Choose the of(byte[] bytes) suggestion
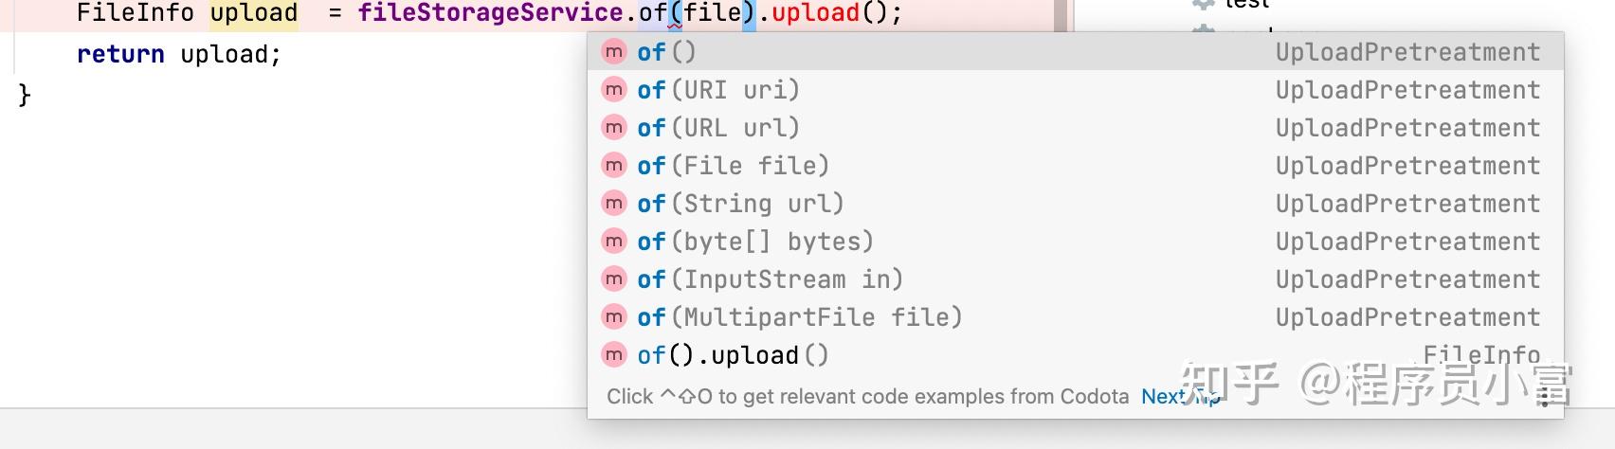This screenshot has height=449, width=1615. [x=1075, y=242]
